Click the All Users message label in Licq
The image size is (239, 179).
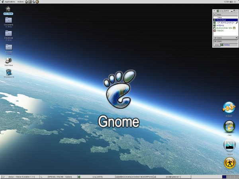[x=225, y=41]
